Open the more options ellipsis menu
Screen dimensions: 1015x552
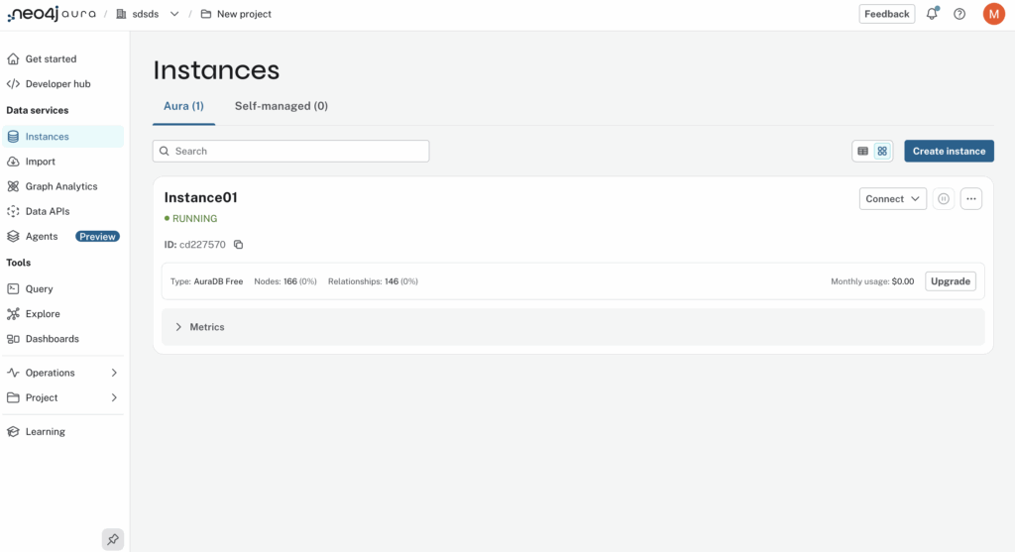click(971, 199)
